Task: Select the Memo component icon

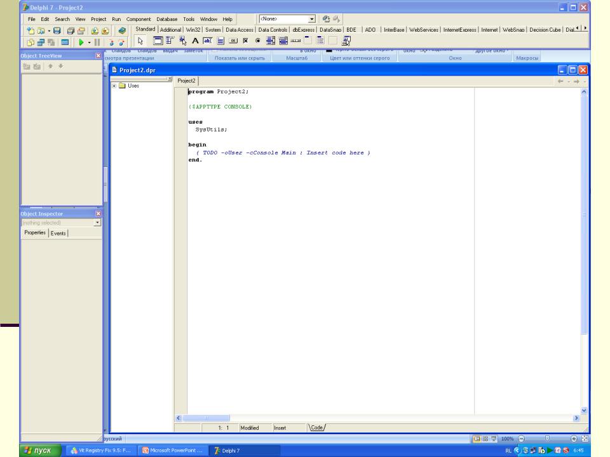Action: [x=220, y=41]
